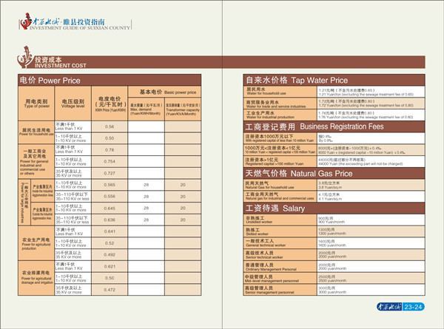The width and height of the screenshot is (444, 329).
Task: Click the Senior technical worker label
Action: [x=280, y=254]
